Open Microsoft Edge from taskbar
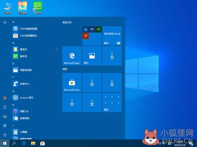197x147 pixels. (x=24, y=143)
